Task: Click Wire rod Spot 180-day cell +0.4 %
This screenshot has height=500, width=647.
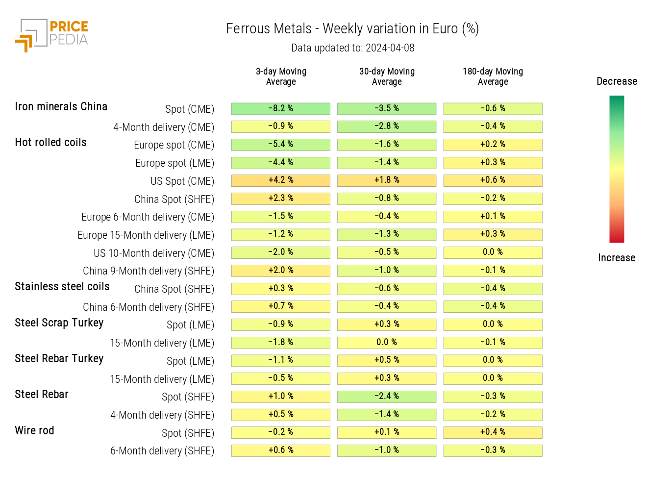Action: (x=493, y=432)
